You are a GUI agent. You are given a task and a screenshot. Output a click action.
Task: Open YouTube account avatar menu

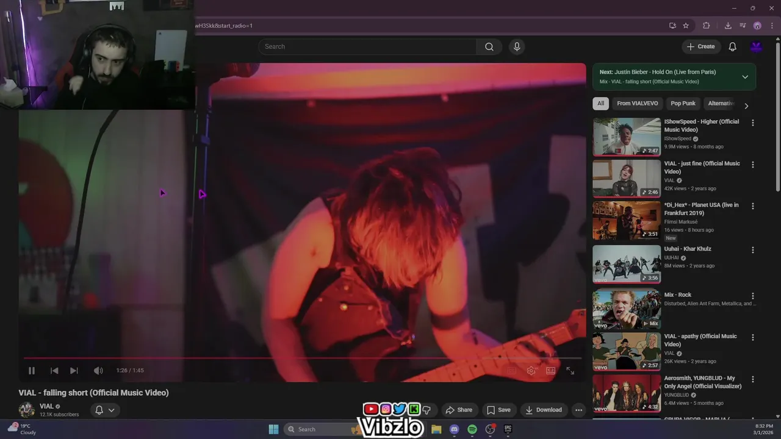(x=756, y=47)
